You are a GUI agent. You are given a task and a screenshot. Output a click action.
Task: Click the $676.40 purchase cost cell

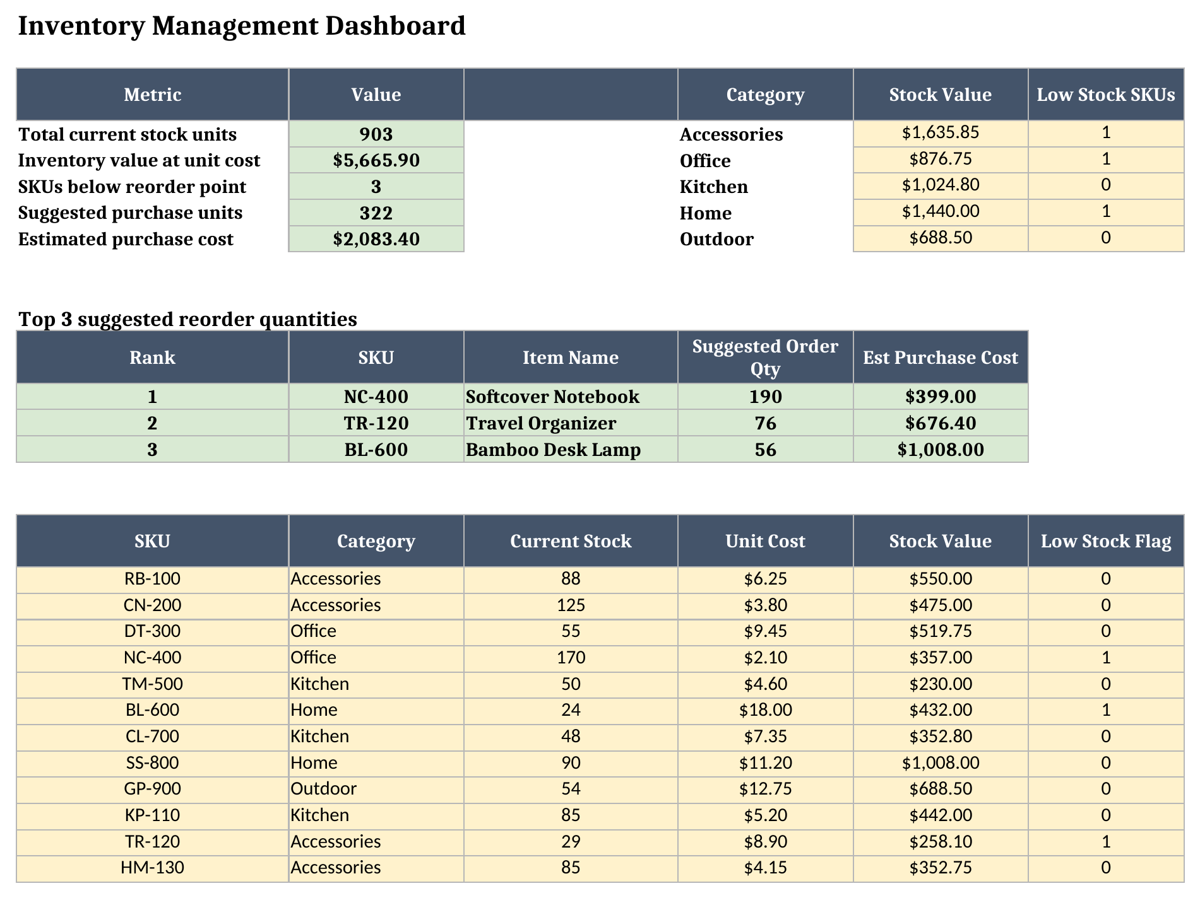(941, 423)
